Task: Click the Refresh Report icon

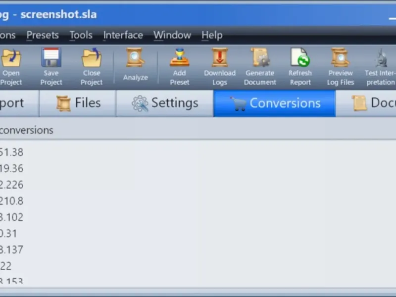Action: (x=300, y=57)
